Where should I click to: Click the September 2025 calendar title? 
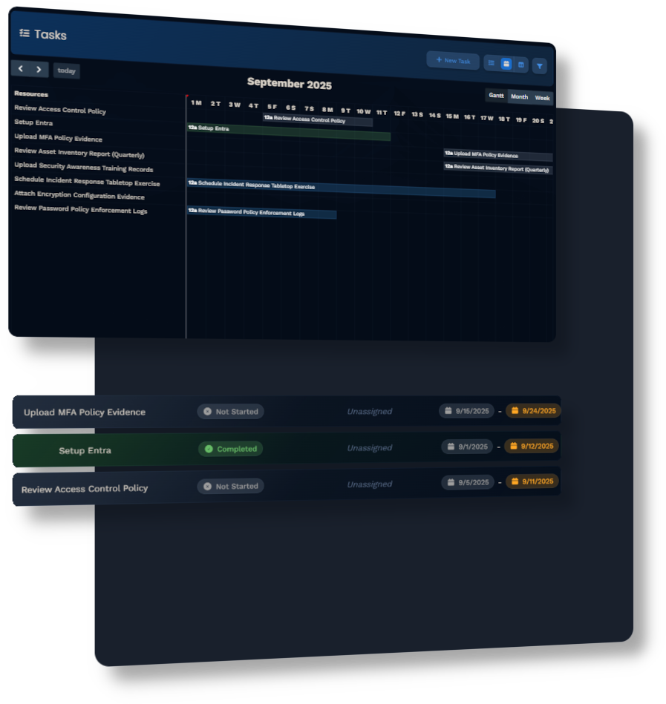coord(290,83)
